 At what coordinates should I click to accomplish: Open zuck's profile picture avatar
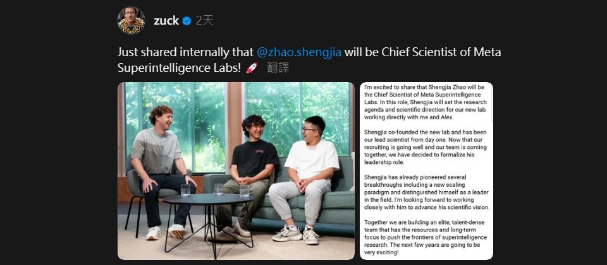point(132,21)
